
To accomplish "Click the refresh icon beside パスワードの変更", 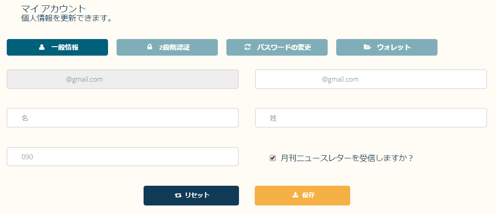I will (247, 47).
